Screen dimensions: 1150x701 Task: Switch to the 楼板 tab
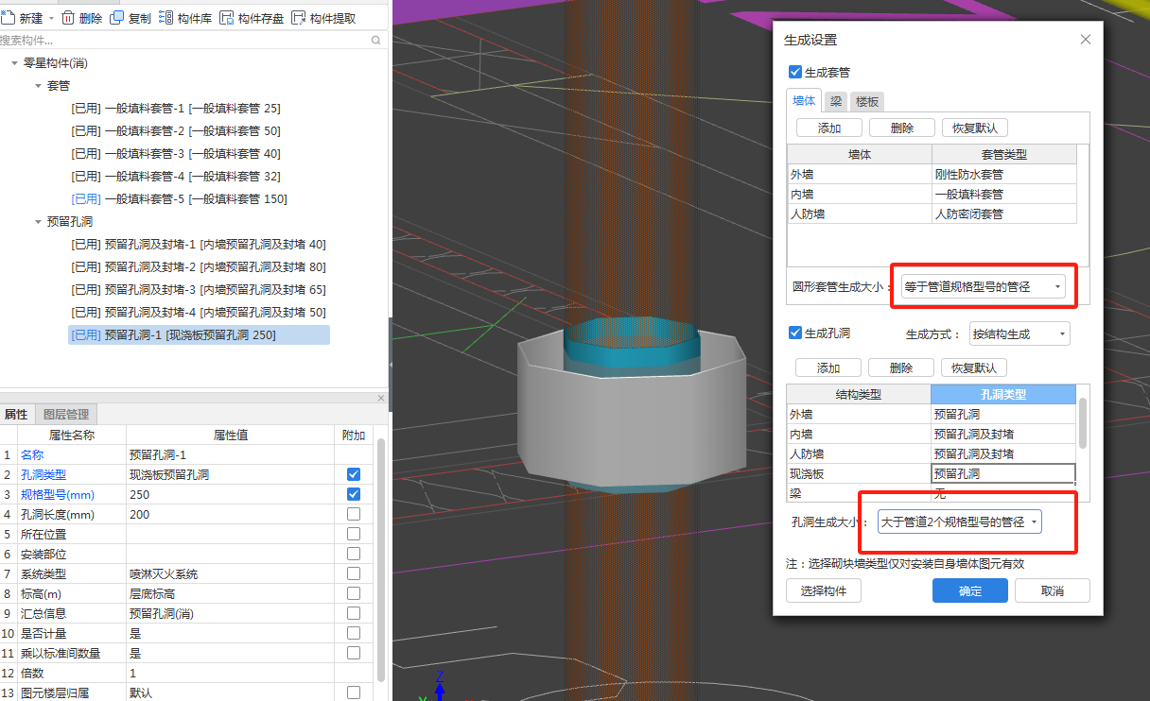point(867,101)
